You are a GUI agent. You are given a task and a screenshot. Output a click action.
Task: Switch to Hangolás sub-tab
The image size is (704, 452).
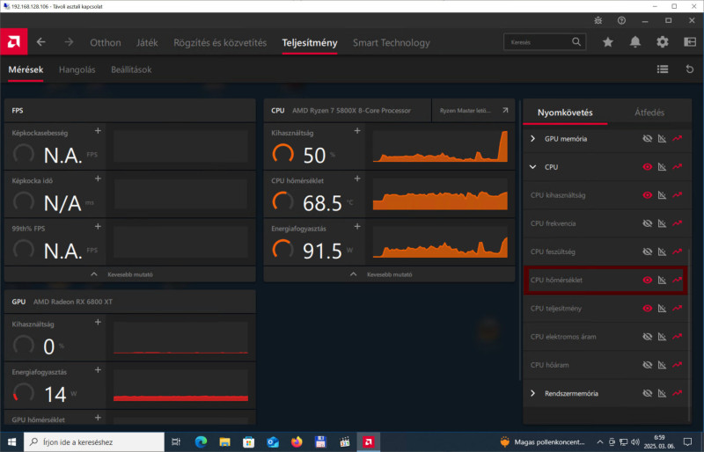click(x=77, y=69)
